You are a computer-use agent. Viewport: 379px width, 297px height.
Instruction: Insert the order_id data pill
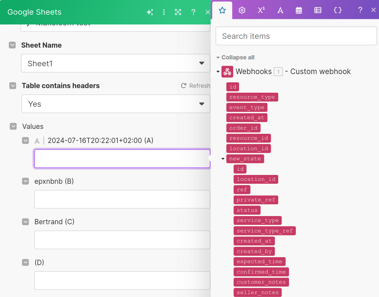(243, 128)
